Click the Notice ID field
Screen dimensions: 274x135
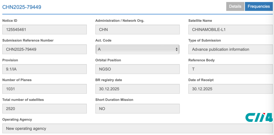point(44,30)
